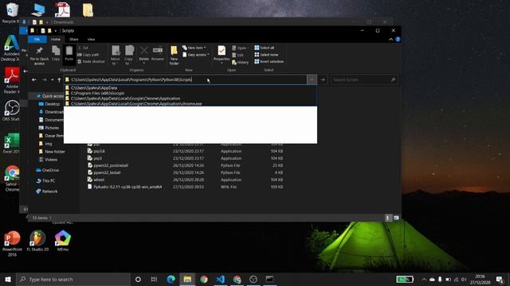Open FL Studio 20 desktop shortcut
The image size is (510, 286).
tap(37, 241)
